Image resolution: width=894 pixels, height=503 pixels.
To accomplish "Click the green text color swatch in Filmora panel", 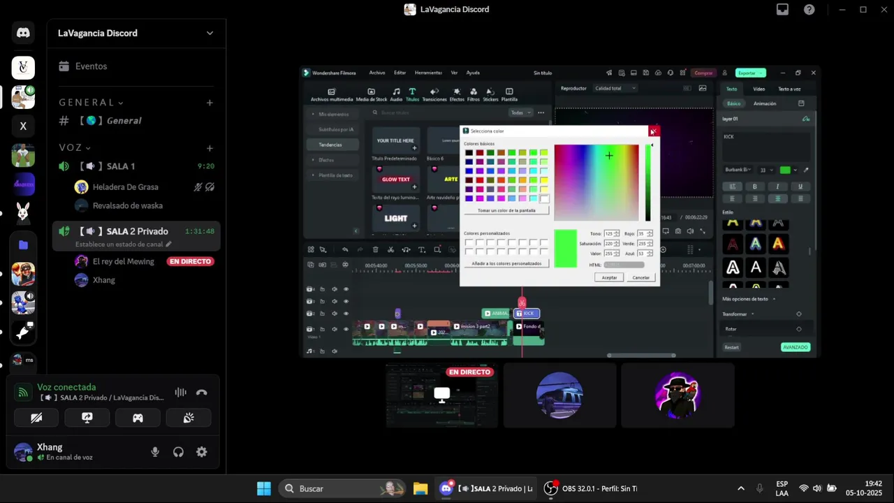I will [785, 170].
